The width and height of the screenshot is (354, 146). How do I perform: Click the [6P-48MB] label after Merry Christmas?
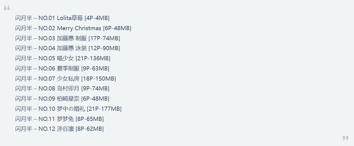point(117,28)
